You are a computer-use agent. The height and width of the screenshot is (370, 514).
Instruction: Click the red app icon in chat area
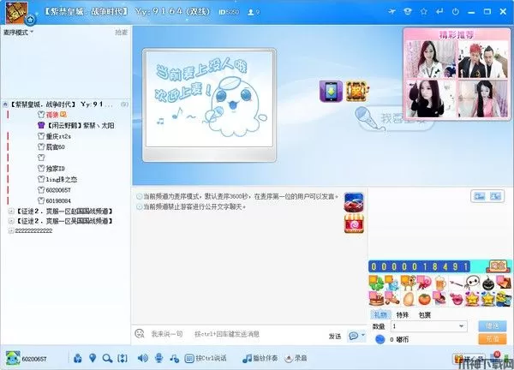click(x=354, y=224)
